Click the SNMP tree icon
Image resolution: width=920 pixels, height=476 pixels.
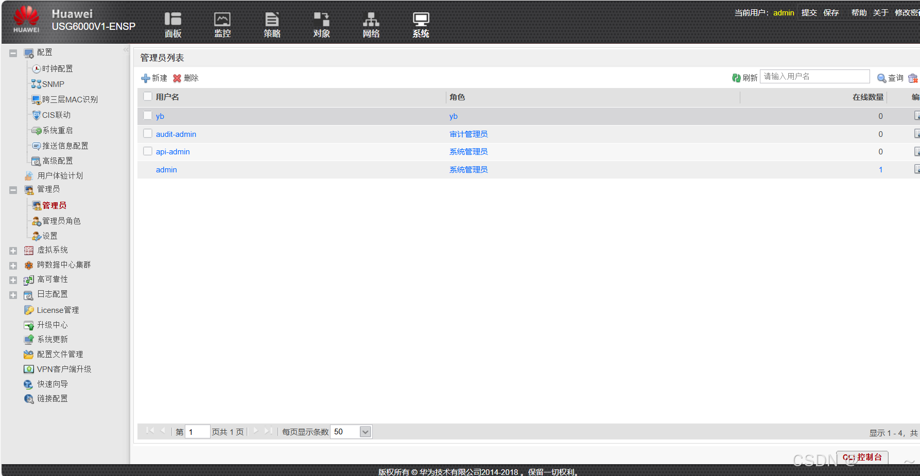[x=36, y=84]
